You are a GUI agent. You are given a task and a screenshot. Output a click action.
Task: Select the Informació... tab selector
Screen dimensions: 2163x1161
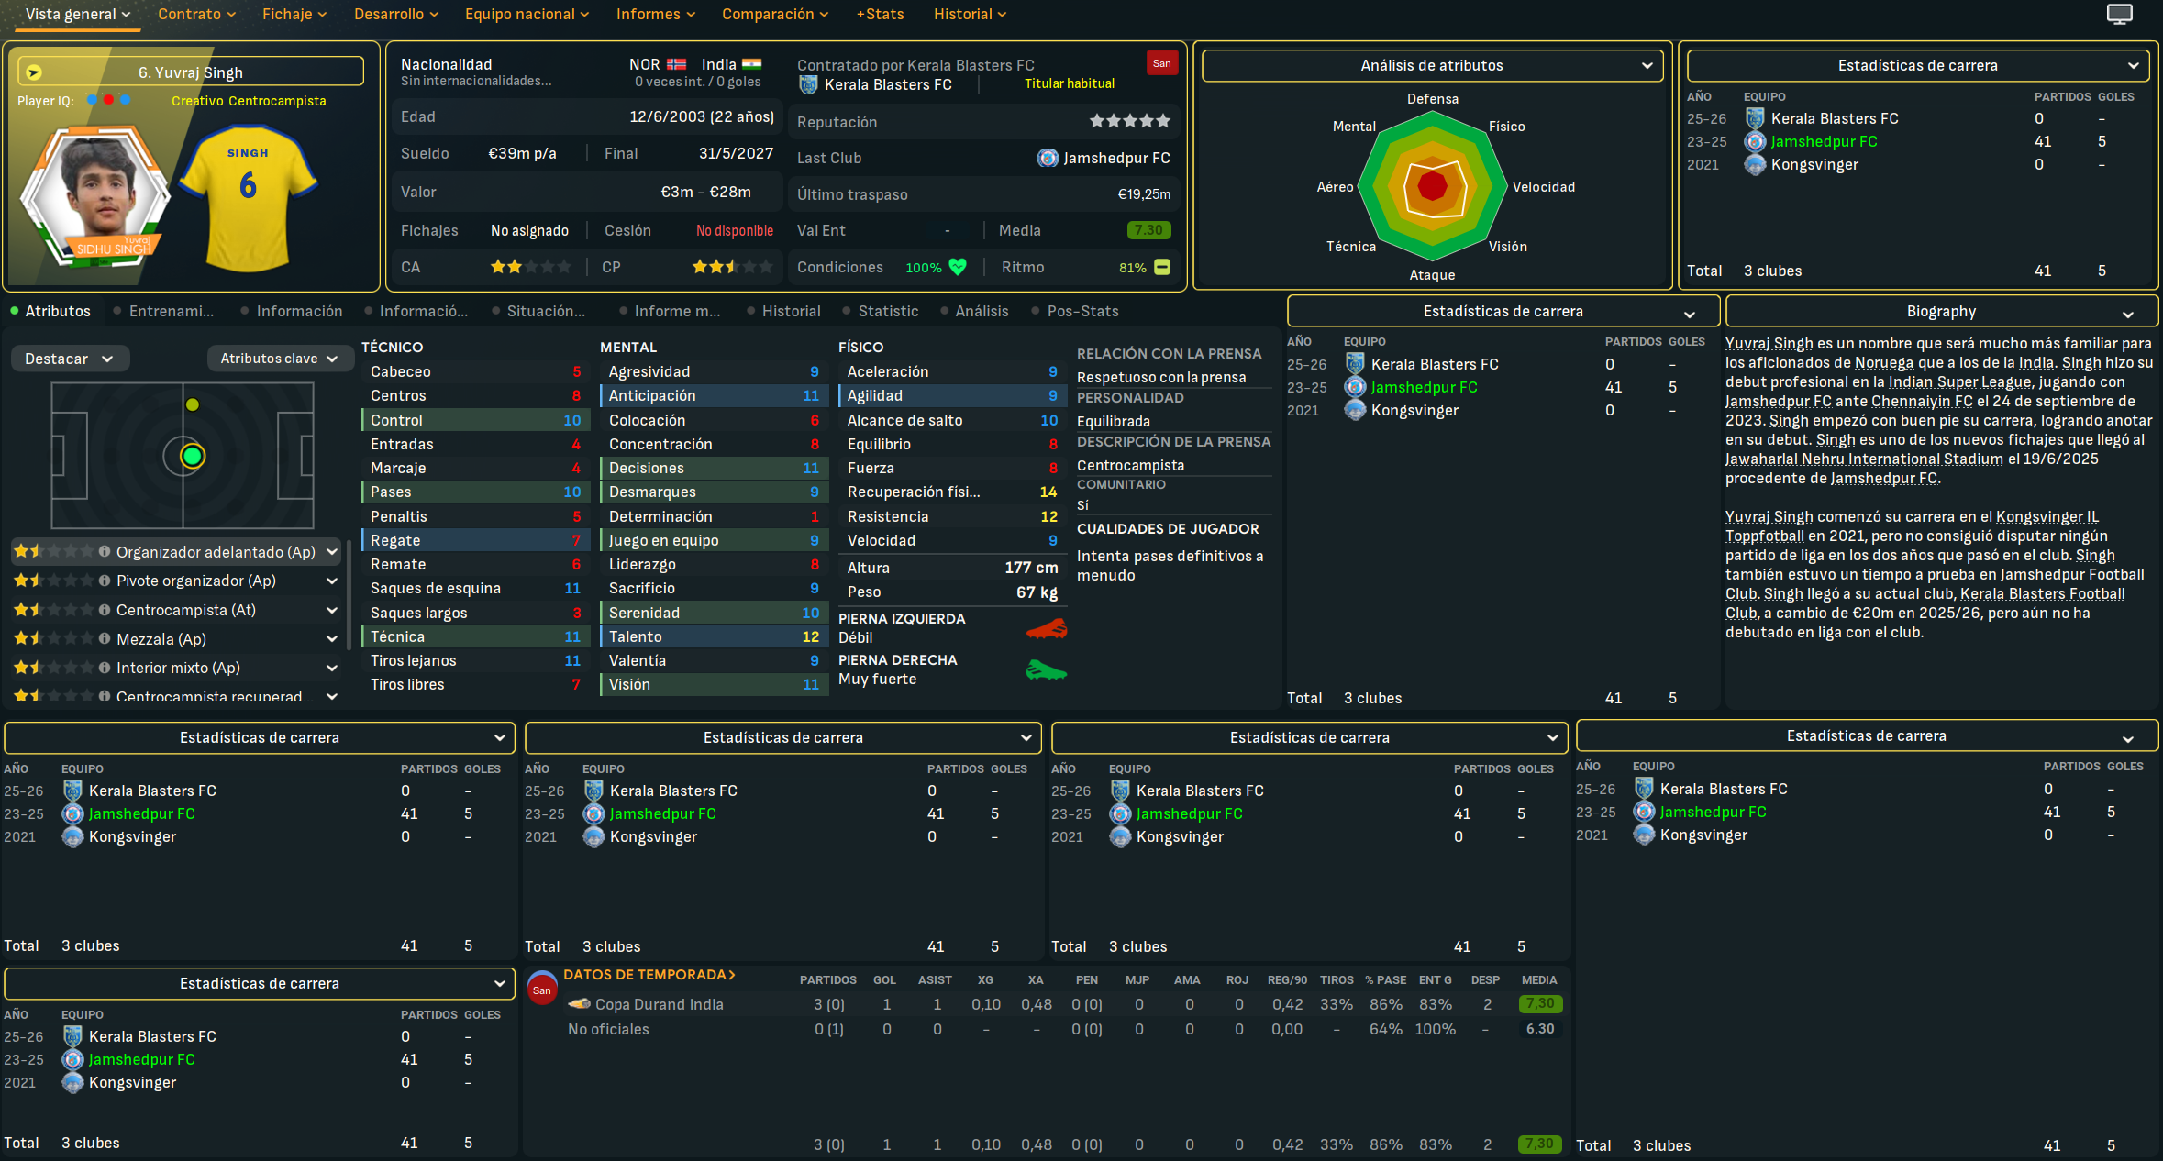click(416, 311)
